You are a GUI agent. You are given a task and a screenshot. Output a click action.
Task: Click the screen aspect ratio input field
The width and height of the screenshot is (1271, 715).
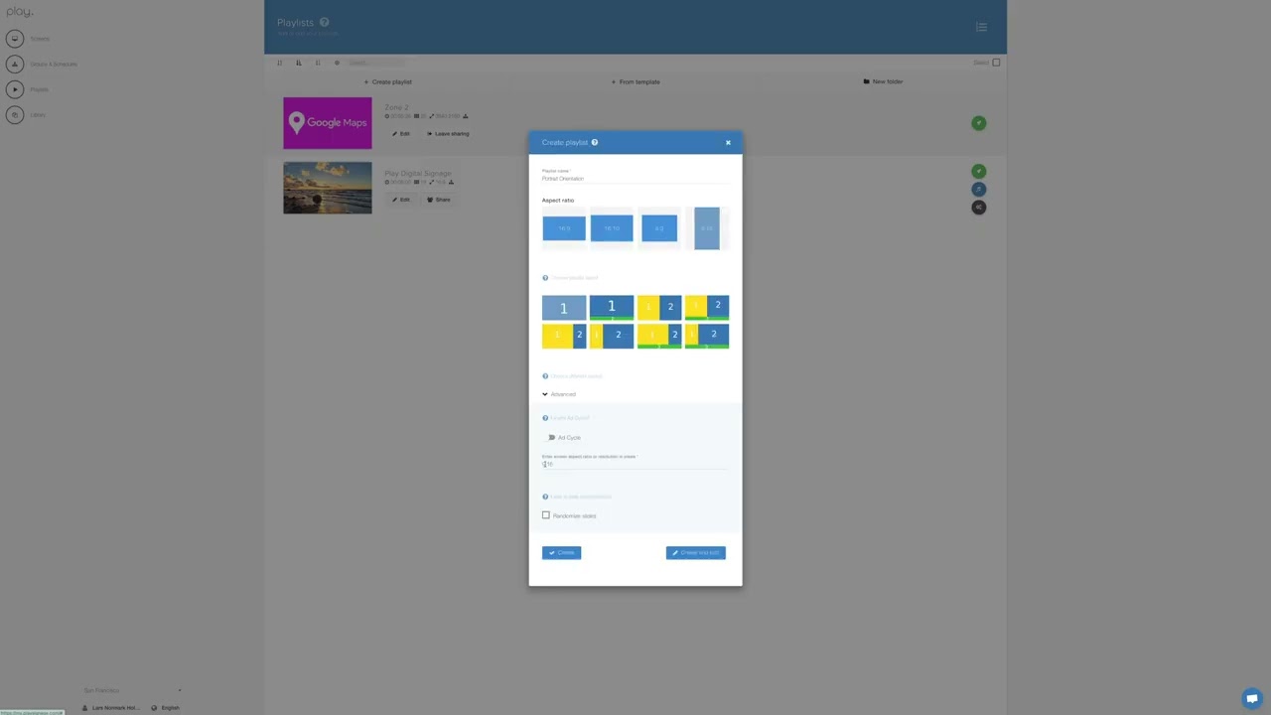click(x=635, y=464)
